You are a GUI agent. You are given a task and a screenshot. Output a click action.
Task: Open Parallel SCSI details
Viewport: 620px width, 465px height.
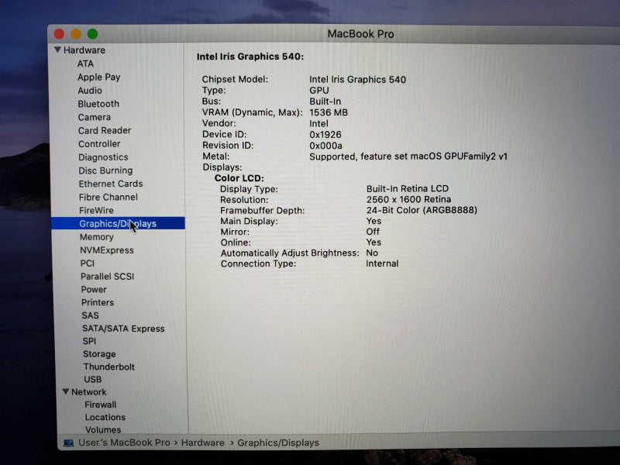107,277
